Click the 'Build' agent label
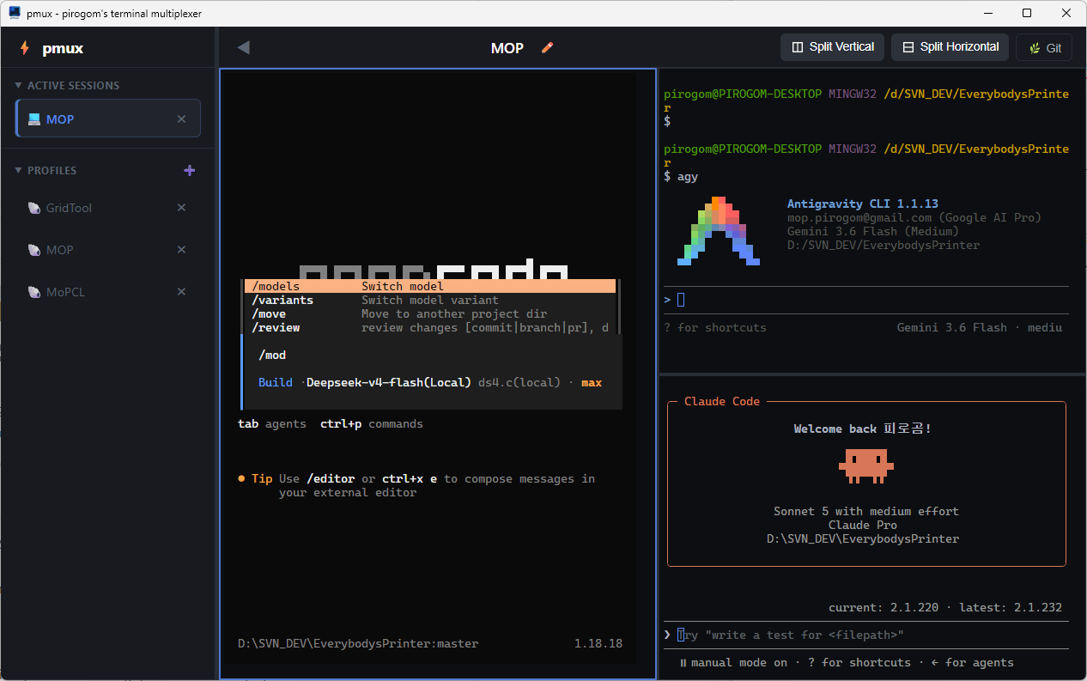Image resolution: width=1087 pixels, height=681 pixels. (276, 382)
